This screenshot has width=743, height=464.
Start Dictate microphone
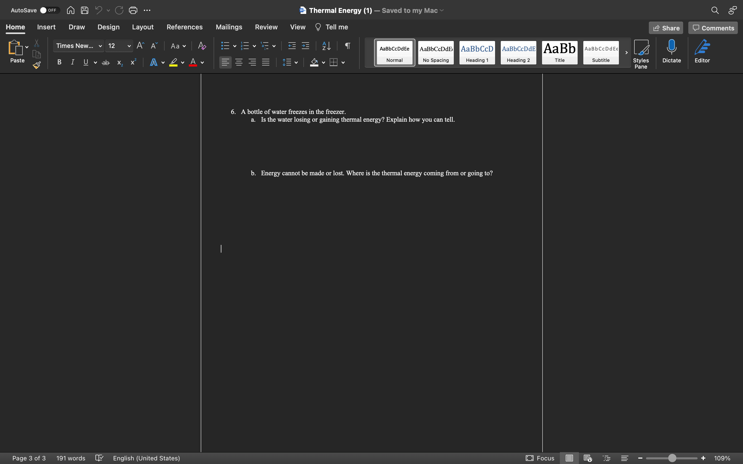pyautogui.click(x=672, y=51)
